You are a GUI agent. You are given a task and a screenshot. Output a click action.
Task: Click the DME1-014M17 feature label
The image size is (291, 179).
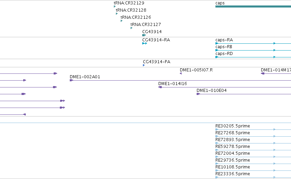coord(276,70)
